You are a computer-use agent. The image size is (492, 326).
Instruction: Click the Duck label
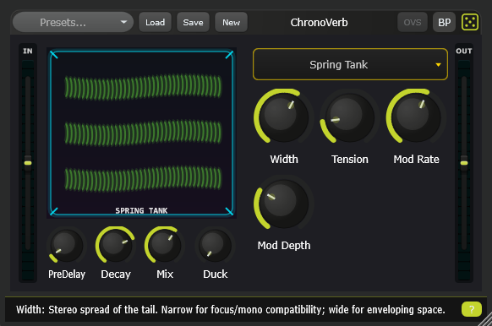pos(216,274)
